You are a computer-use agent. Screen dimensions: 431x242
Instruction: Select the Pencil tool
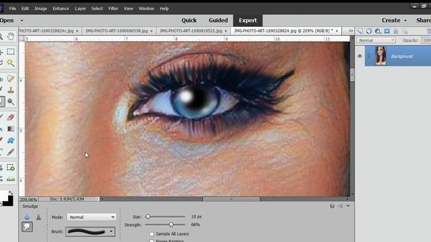[x=11, y=152]
